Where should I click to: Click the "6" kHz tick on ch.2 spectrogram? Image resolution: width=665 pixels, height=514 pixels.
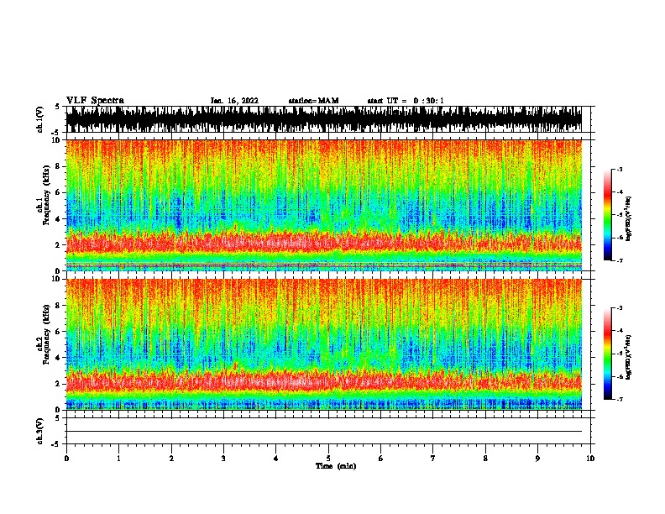point(58,332)
